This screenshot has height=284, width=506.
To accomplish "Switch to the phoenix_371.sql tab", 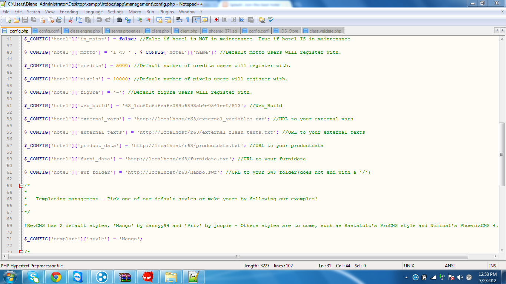I will (x=221, y=31).
